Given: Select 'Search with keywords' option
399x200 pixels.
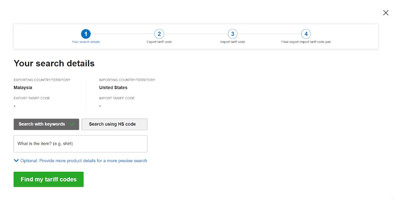Looking at the screenshot, I should (46, 124).
